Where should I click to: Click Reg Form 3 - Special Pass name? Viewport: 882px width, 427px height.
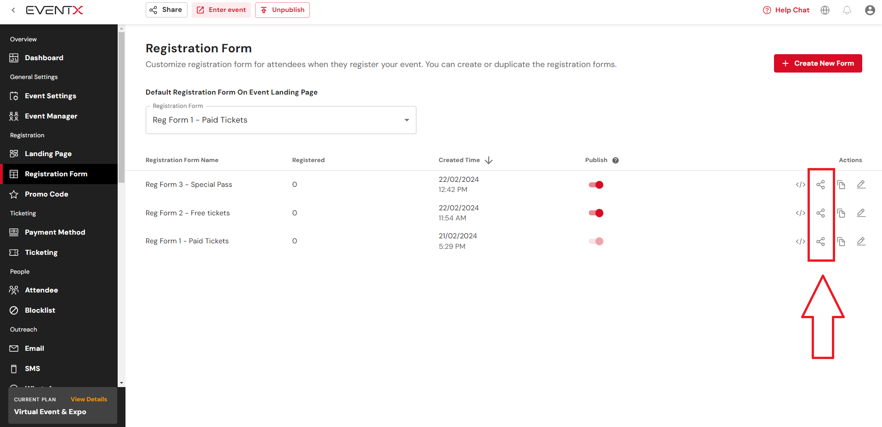pos(189,185)
